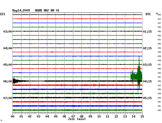Click the DC offset value -61

(159, 64)
